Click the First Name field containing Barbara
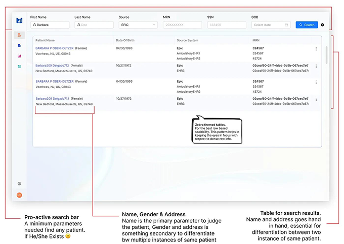The height and width of the screenshot is (244, 344). (x=50, y=25)
